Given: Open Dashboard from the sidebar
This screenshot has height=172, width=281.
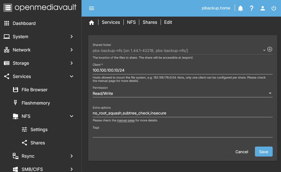Looking at the screenshot, I should tap(24, 23).
